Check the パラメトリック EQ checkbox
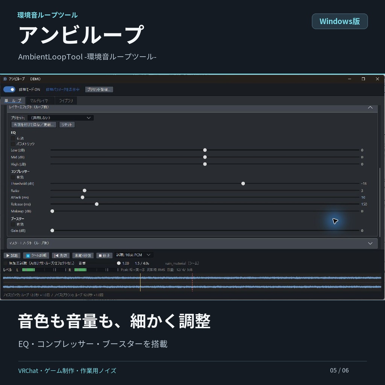Screen dimensions: 385x385 tap(13, 144)
